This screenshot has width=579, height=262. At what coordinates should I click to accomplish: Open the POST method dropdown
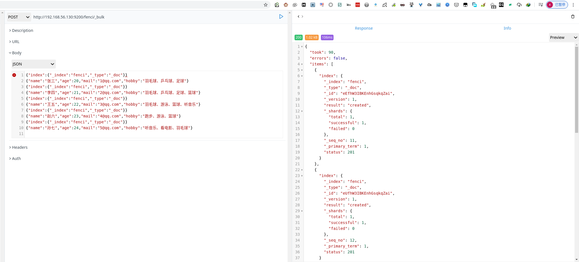tap(19, 17)
